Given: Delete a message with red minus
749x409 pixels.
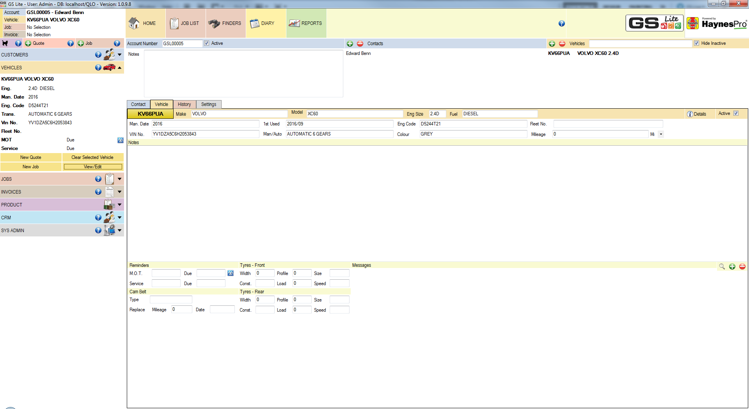Looking at the screenshot, I should (x=742, y=266).
